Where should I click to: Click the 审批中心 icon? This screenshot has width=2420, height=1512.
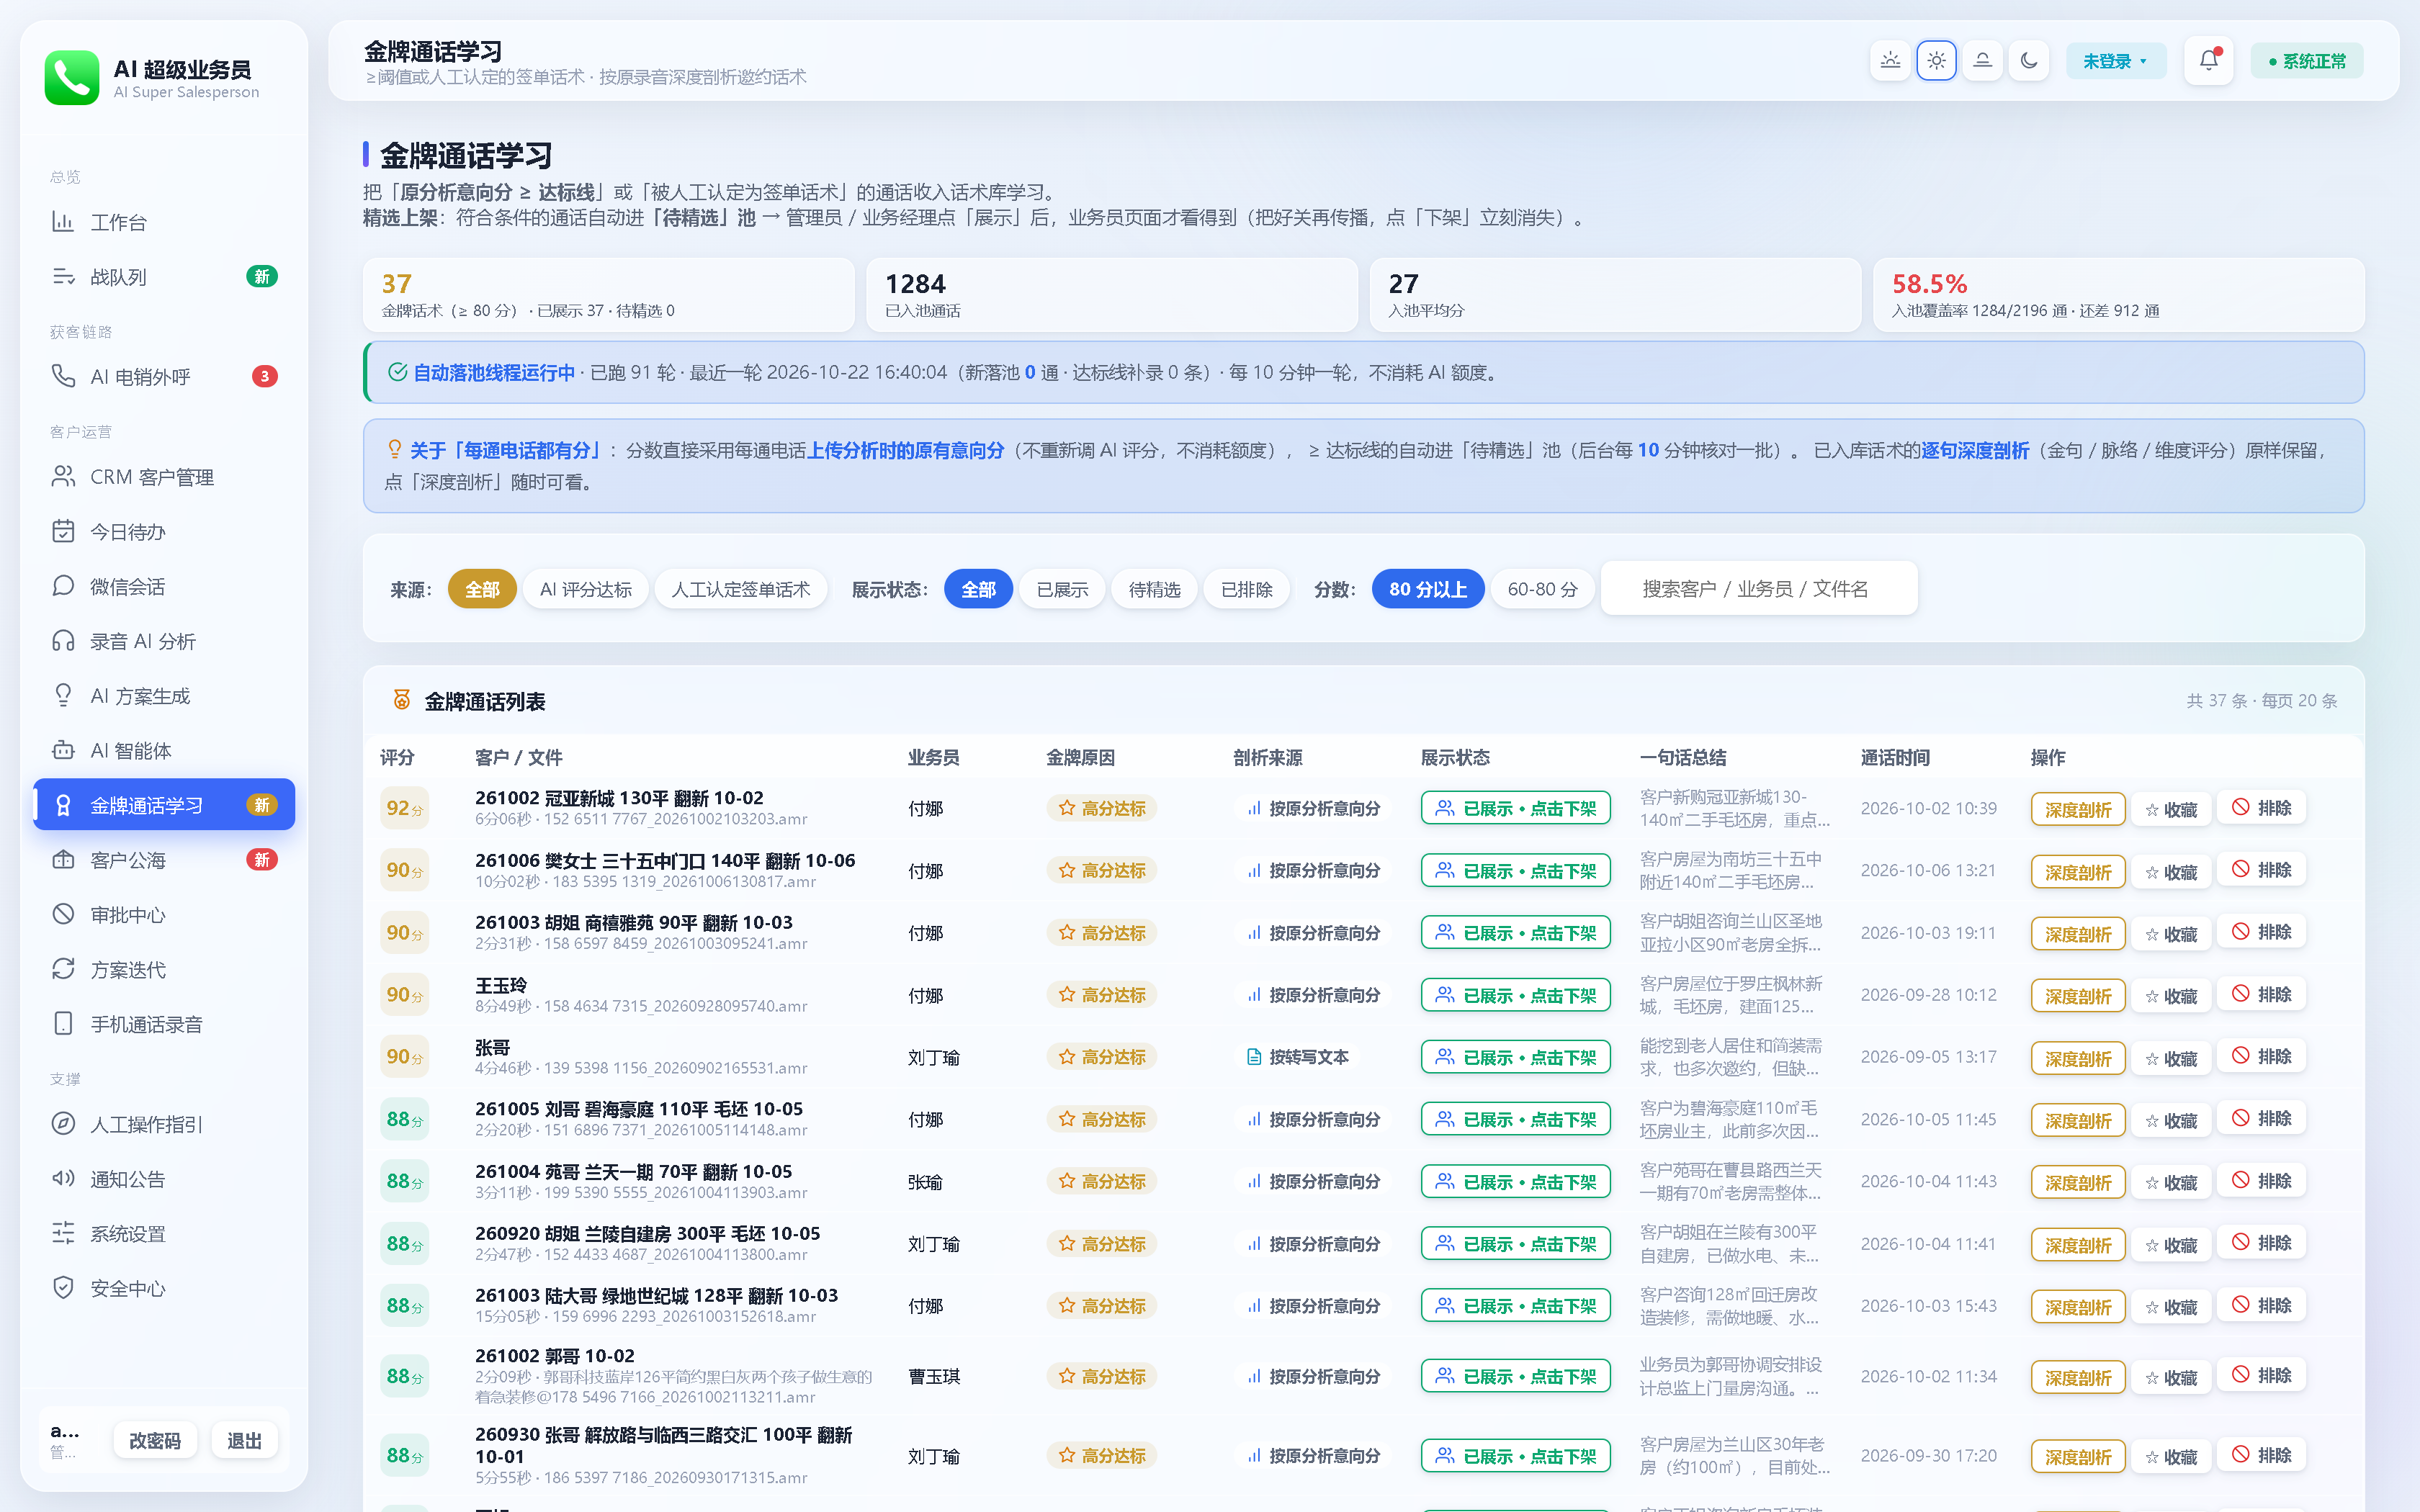63,915
